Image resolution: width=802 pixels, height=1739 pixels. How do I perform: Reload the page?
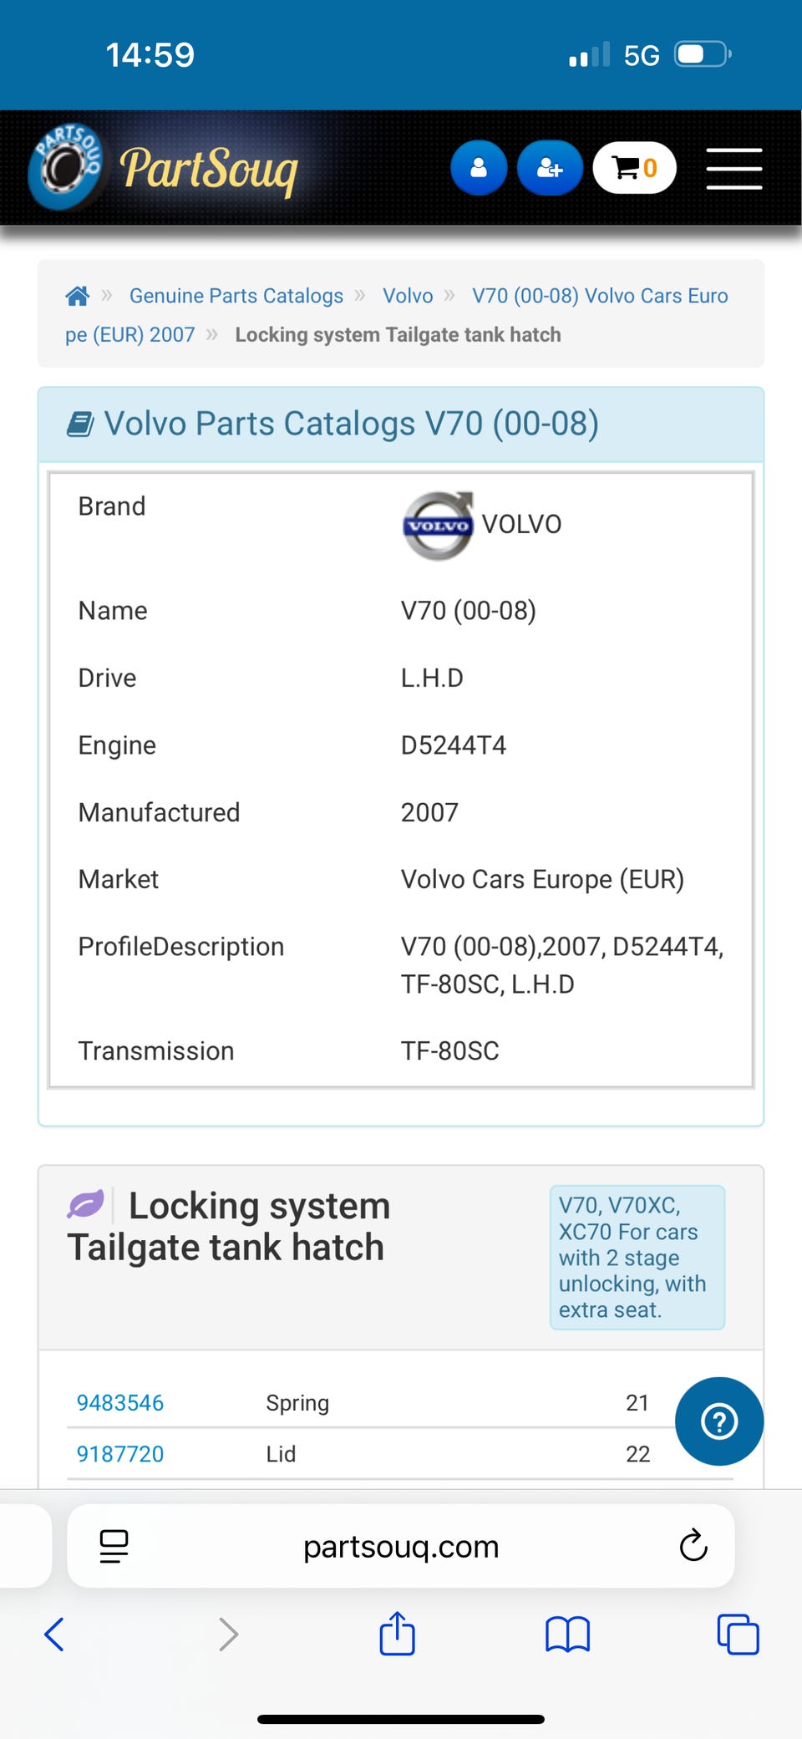coord(693,1546)
